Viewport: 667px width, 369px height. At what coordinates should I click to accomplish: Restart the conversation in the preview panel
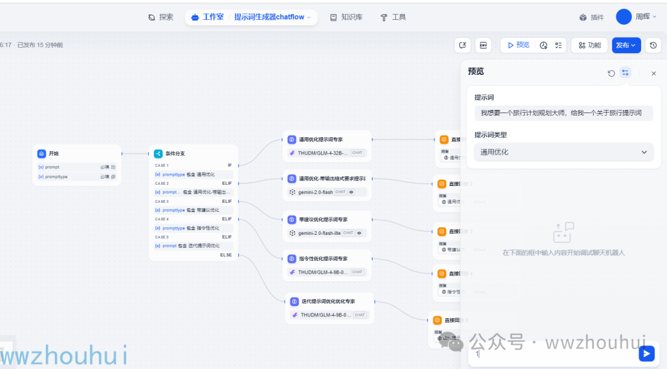(611, 73)
